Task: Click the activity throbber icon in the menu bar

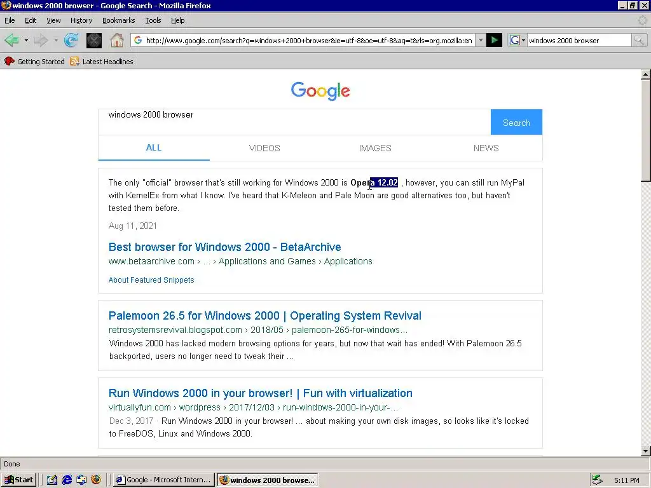Action: [x=642, y=20]
